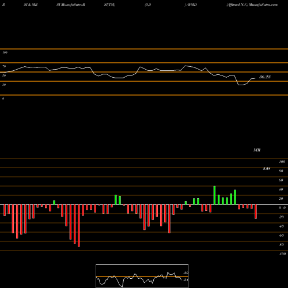288x288 pixels.
Task: Click the MR panel title label
Action: click(x=257, y=150)
